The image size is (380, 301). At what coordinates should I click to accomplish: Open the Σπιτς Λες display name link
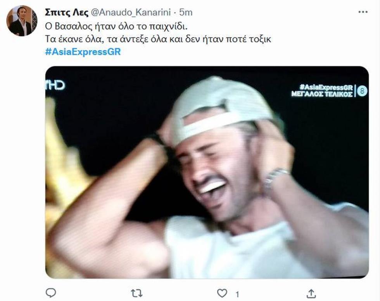(67, 12)
